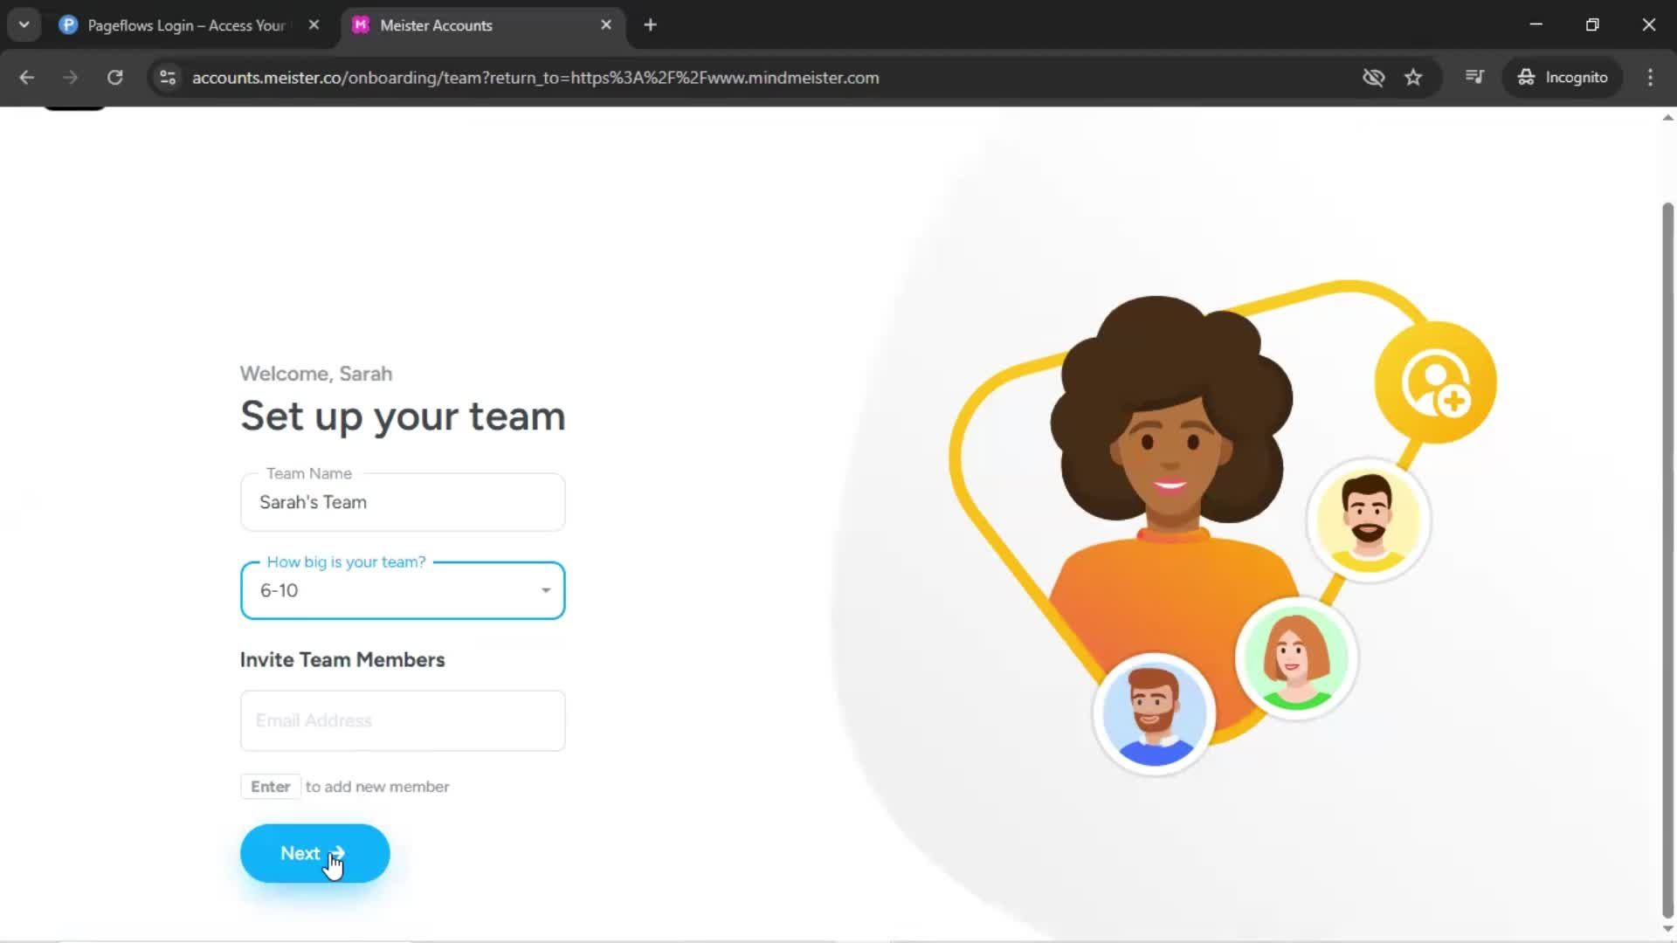This screenshot has width=1677, height=943.
Task: Click the add-member icon in illustration
Action: [x=1435, y=382]
